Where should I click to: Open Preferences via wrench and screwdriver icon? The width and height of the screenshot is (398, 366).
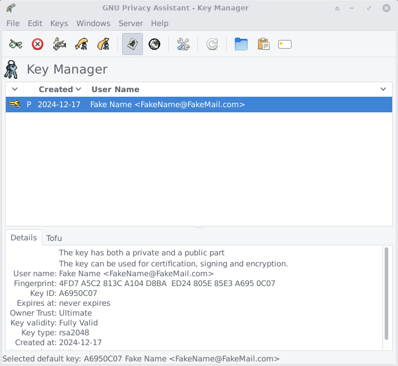pyautogui.click(x=183, y=44)
